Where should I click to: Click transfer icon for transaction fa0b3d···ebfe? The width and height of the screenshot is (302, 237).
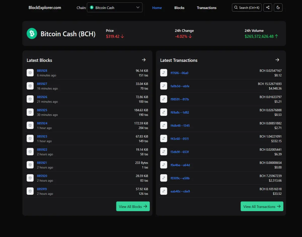click(164, 86)
